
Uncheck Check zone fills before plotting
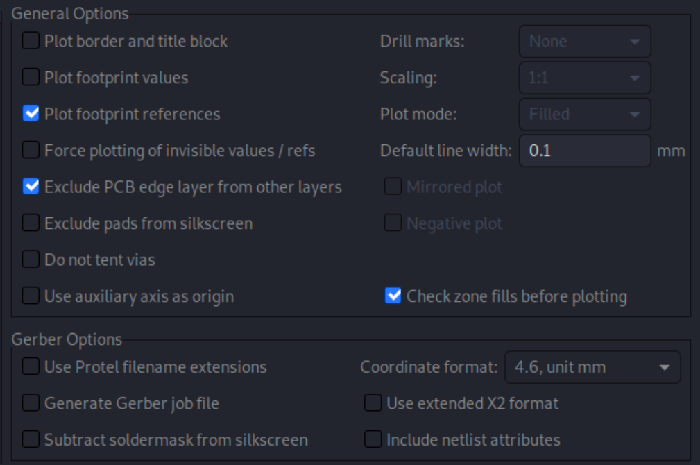point(393,296)
